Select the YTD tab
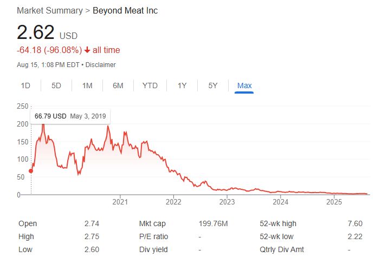 [150, 85]
